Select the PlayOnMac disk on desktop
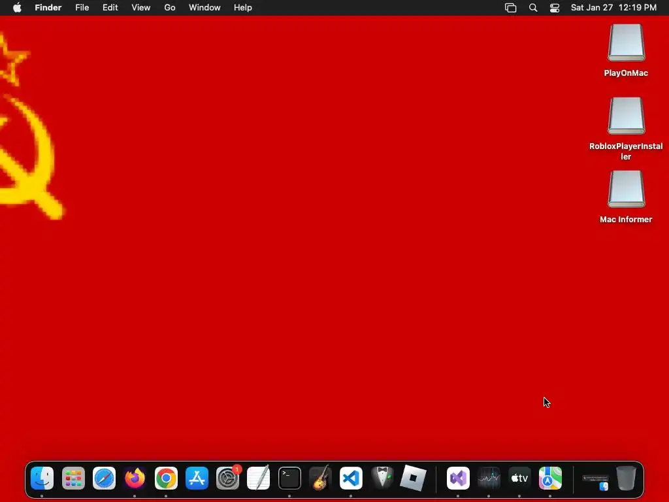 point(626,42)
